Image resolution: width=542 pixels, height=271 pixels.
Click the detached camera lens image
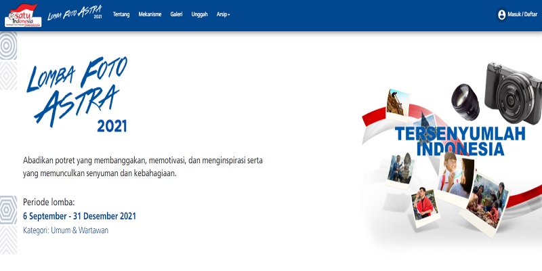(465, 102)
